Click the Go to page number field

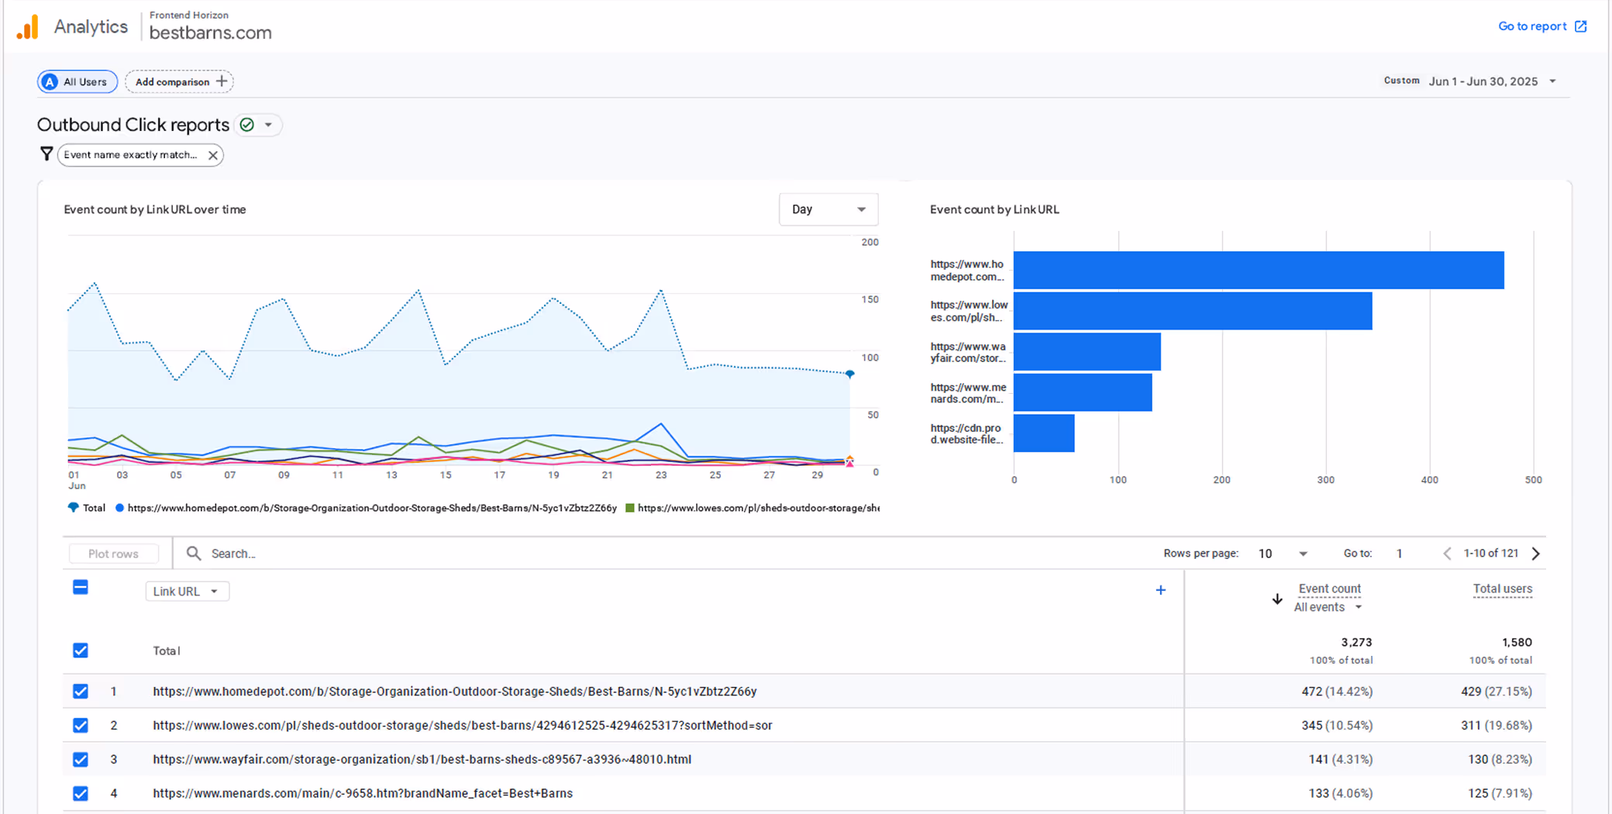click(x=1400, y=554)
